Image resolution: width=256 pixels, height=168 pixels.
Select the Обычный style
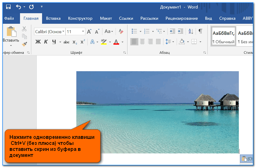pos(223,36)
